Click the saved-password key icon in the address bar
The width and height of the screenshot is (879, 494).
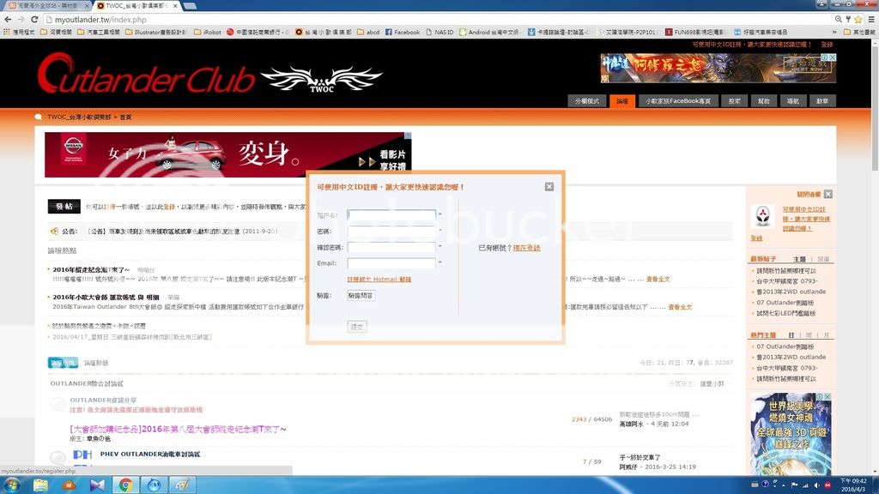click(848, 19)
